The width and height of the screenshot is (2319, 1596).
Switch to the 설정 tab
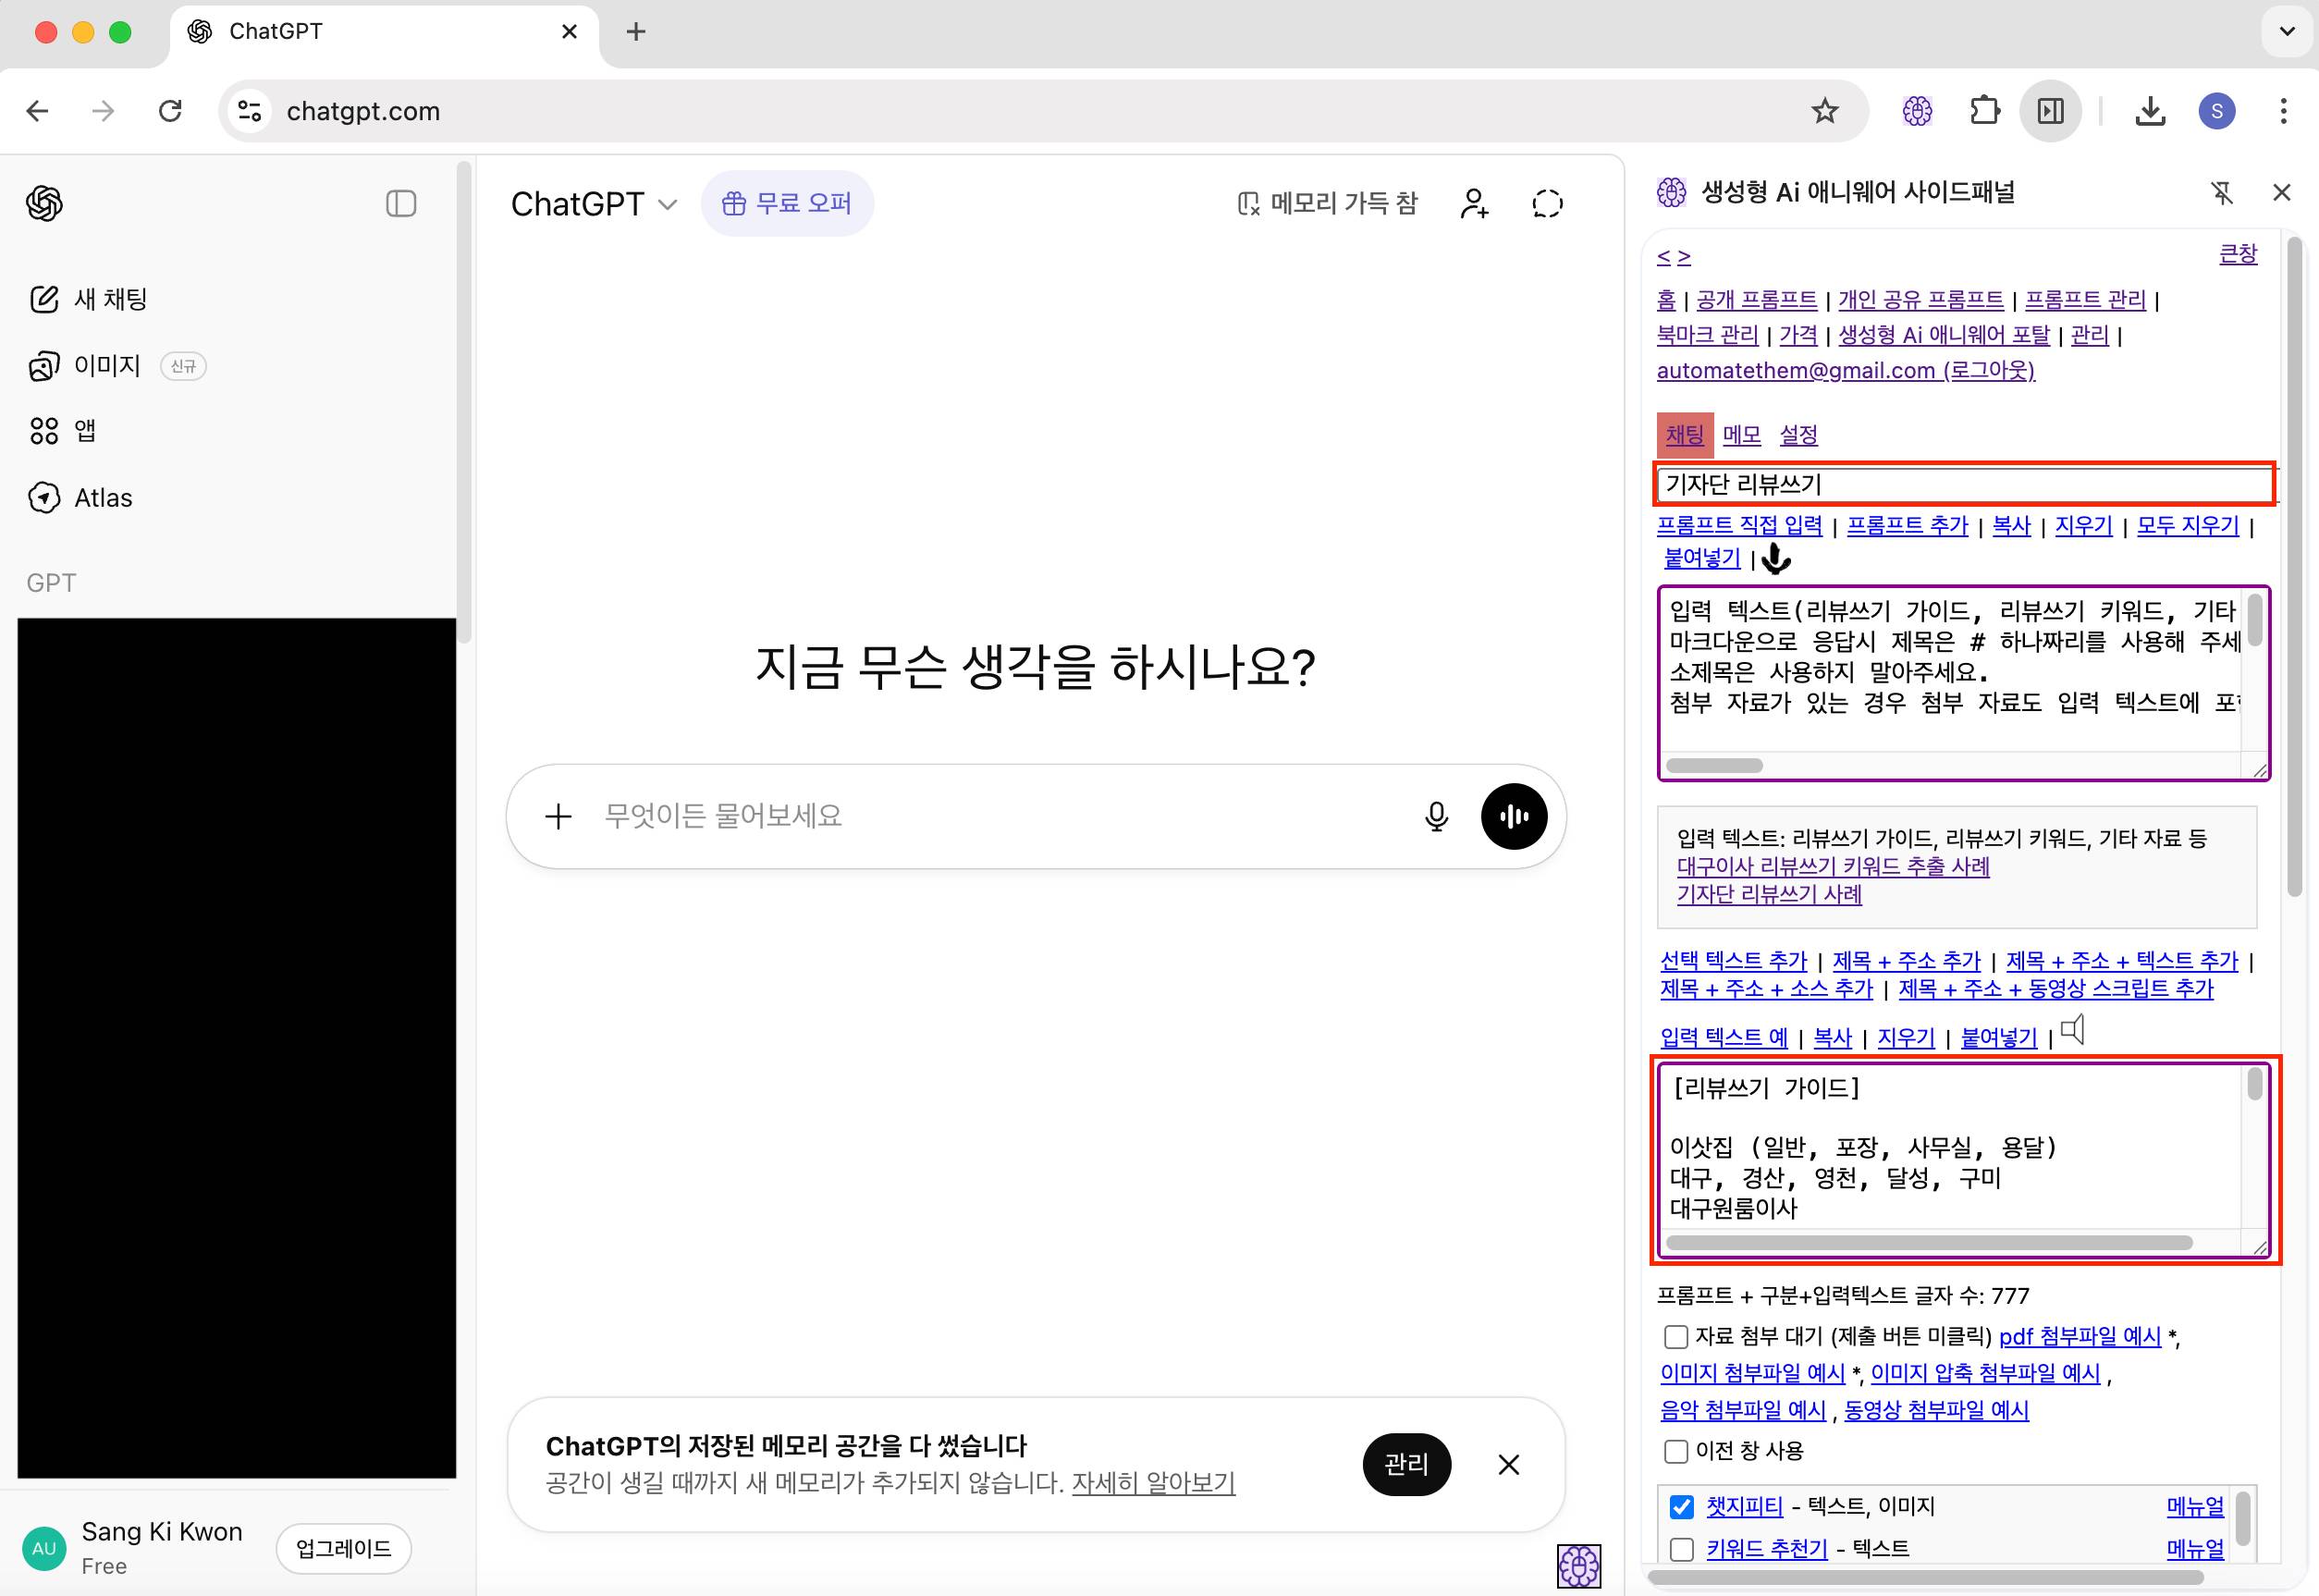tap(1798, 435)
